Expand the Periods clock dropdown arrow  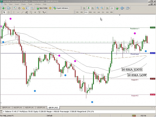(x=124, y=8)
